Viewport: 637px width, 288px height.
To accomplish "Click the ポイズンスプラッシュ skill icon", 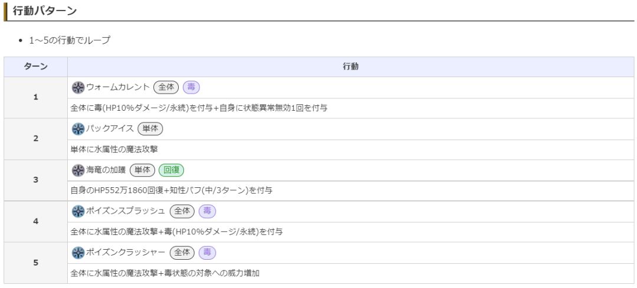I will pyautogui.click(x=78, y=211).
